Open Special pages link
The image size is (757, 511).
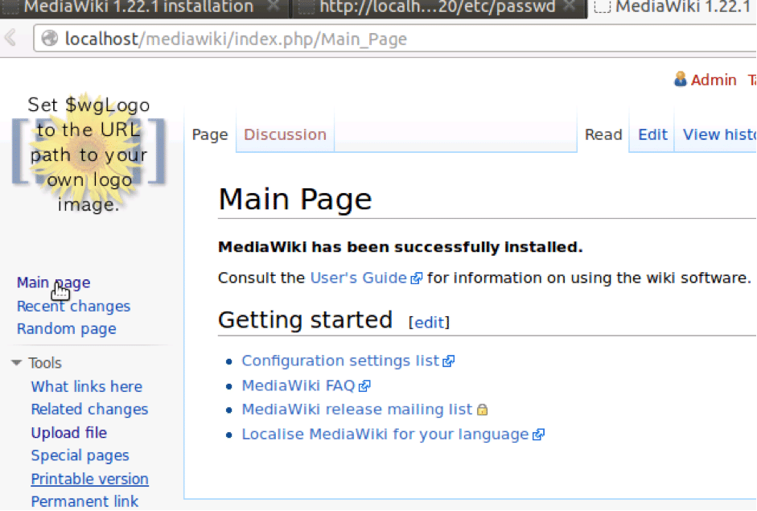[x=80, y=455]
